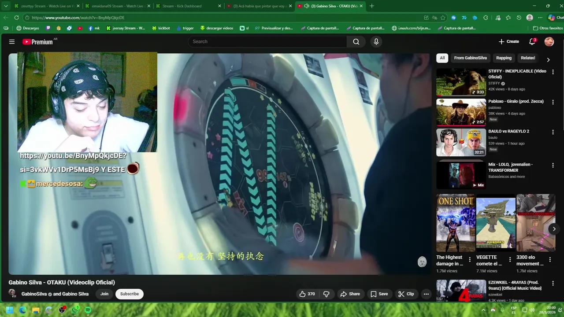Open options for 3300 elo movement short
Screen dimensions: 564x317
(550, 260)
